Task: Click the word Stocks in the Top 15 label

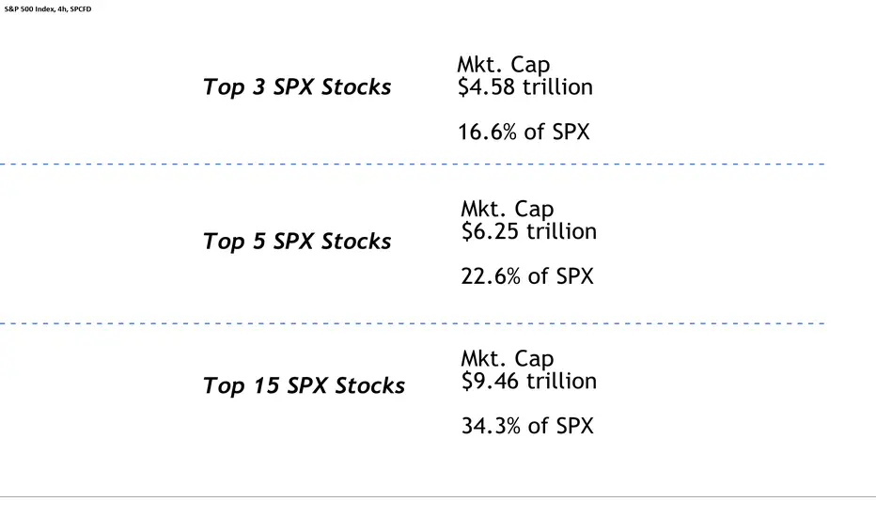Action: (369, 385)
